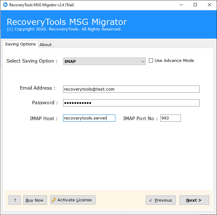
Task: Click the 'Email Address :' label
Action: tap(38, 88)
